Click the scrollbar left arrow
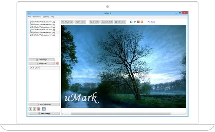215x132 pixels. (63, 114)
